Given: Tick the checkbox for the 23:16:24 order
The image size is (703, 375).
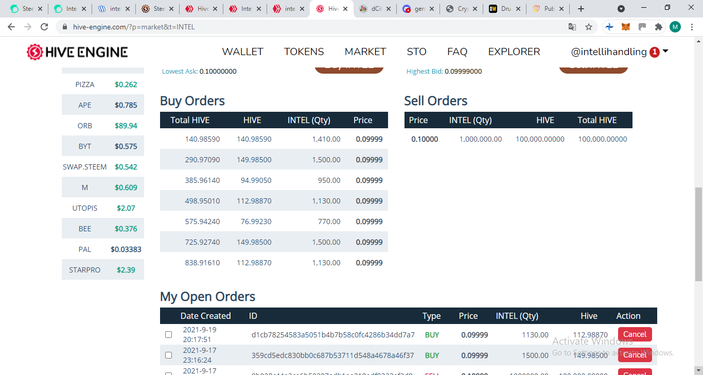Looking at the screenshot, I should (x=168, y=355).
